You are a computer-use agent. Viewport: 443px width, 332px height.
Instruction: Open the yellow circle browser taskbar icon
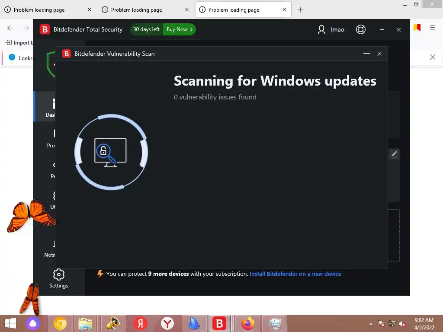click(x=60, y=323)
